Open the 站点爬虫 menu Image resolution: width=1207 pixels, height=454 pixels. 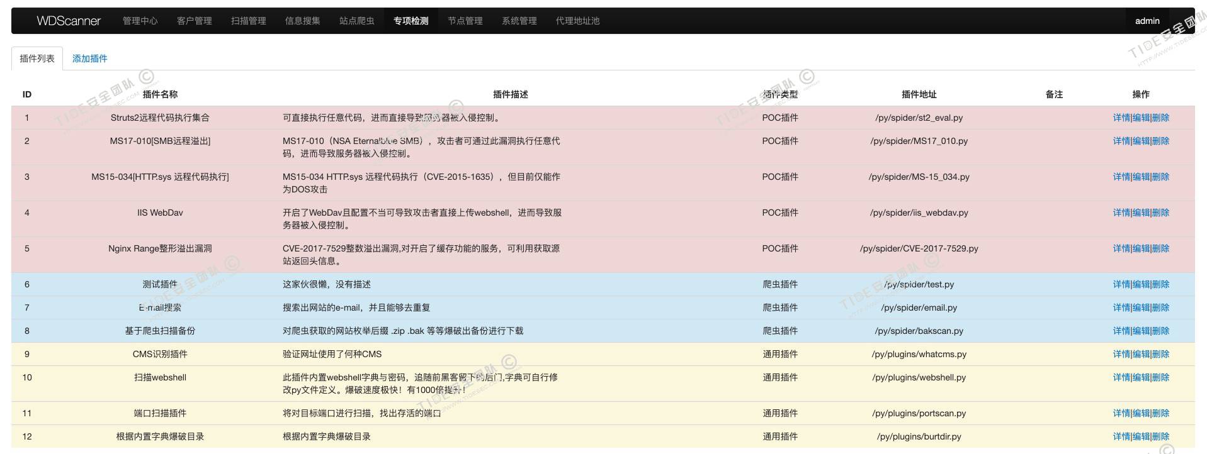pyautogui.click(x=356, y=21)
